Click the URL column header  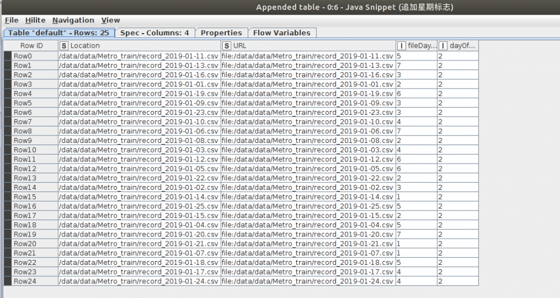[309, 46]
